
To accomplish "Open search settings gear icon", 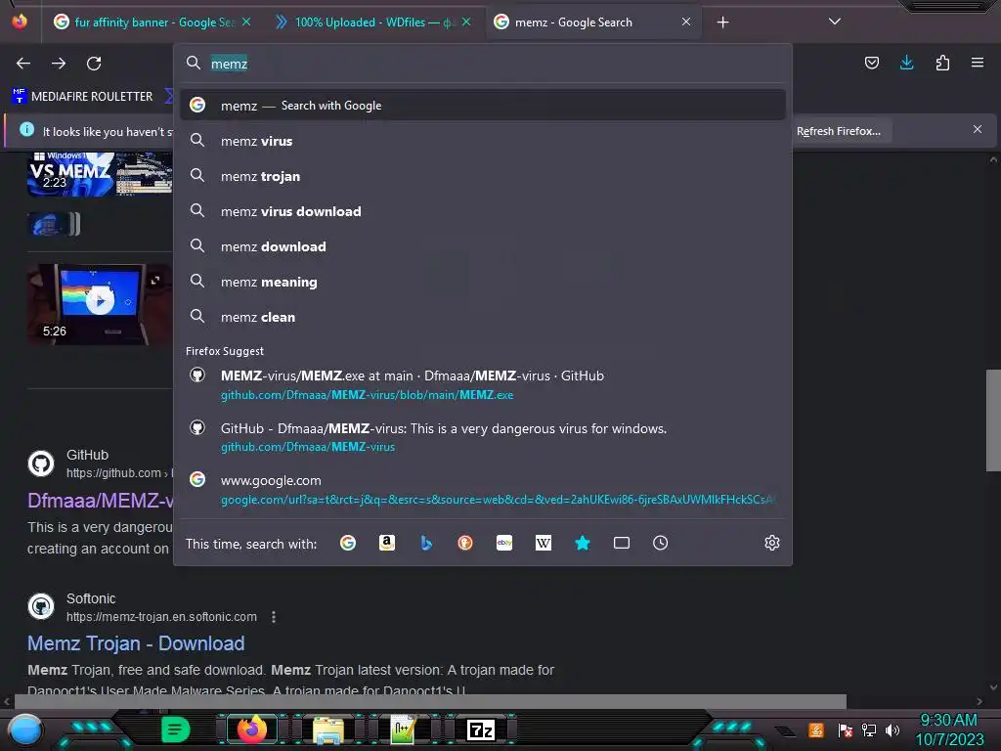I will pyautogui.click(x=772, y=543).
